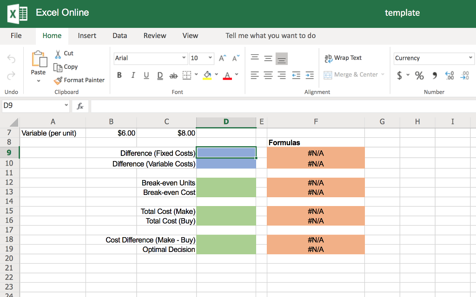Click the fx formula button
This screenshot has width=476, height=297.
click(80, 106)
